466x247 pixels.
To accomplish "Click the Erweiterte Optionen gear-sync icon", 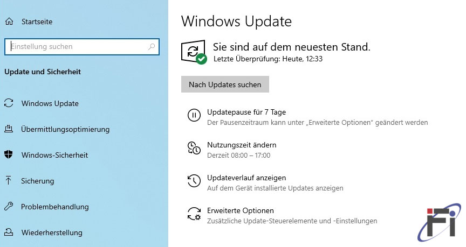I will click(194, 214).
